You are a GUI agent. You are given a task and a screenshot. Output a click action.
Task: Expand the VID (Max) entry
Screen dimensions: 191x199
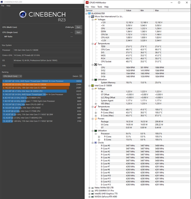[96, 104]
